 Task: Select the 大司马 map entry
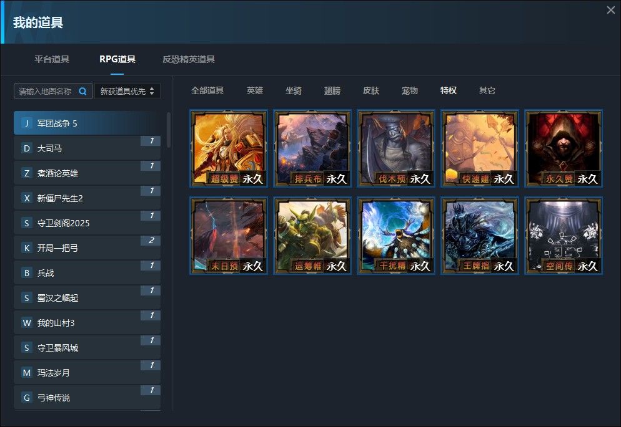point(87,148)
